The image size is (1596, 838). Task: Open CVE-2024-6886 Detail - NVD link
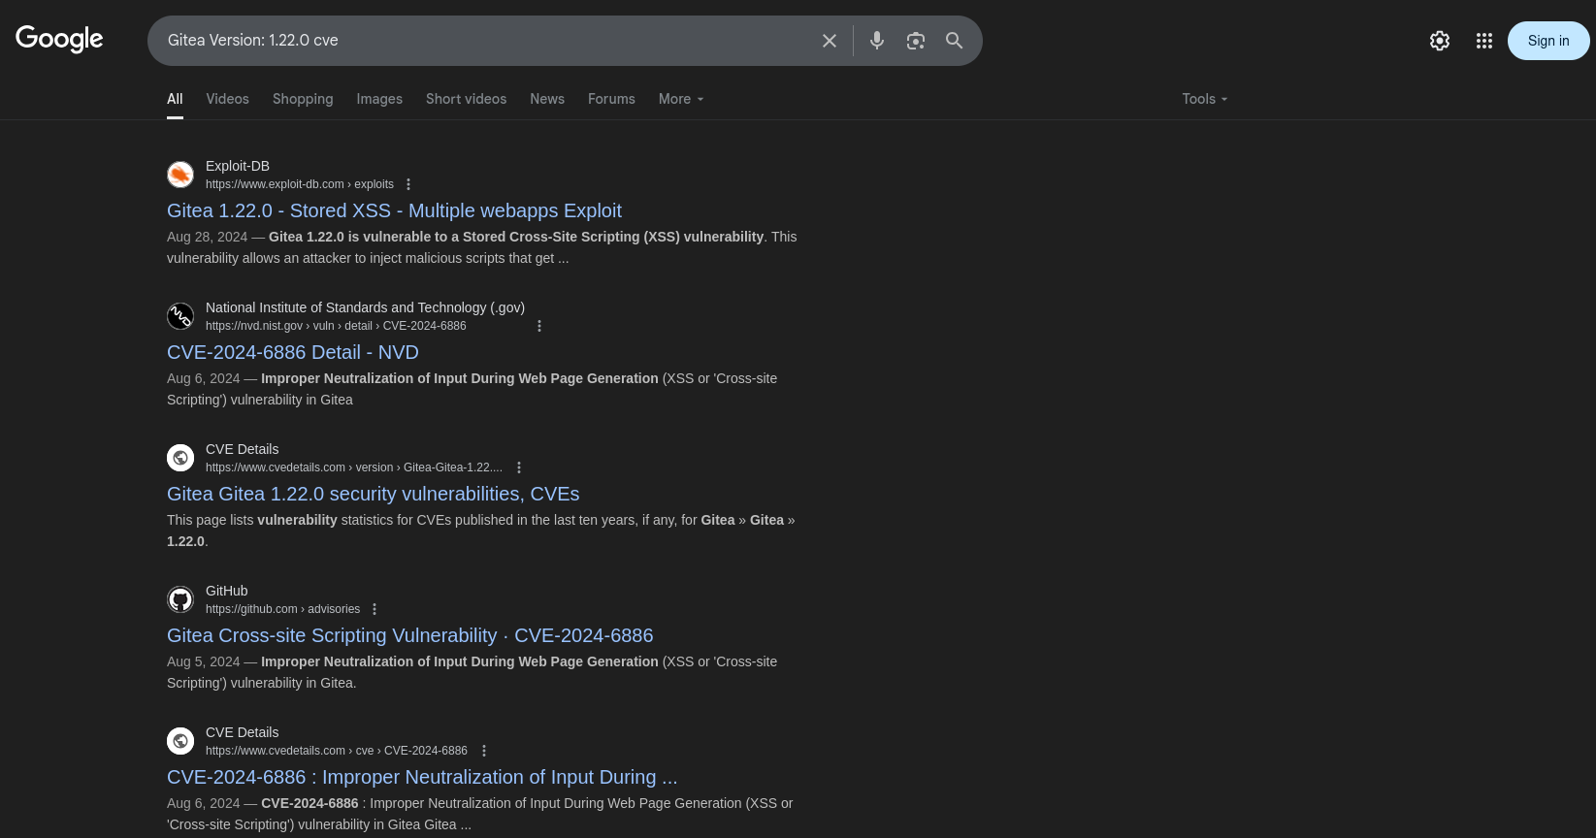click(x=293, y=352)
